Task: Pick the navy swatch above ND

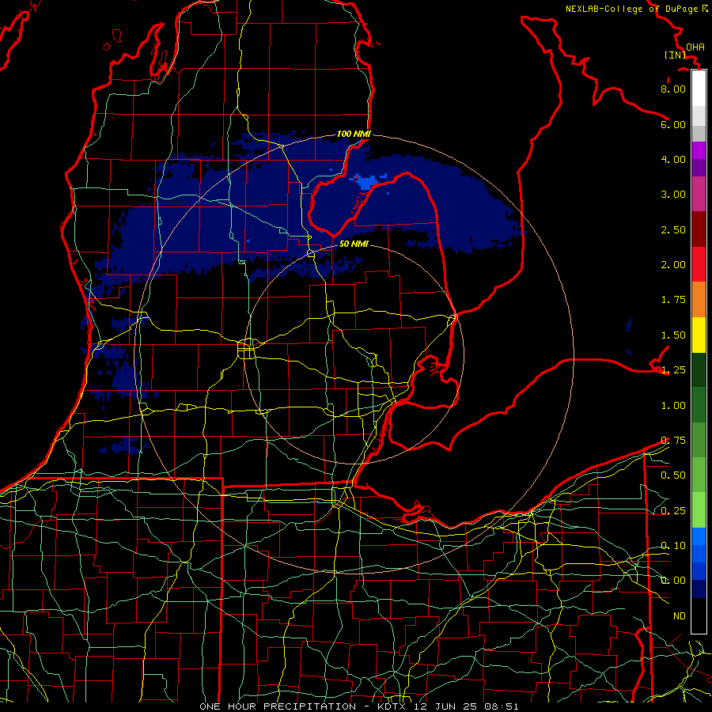Action: [699, 589]
